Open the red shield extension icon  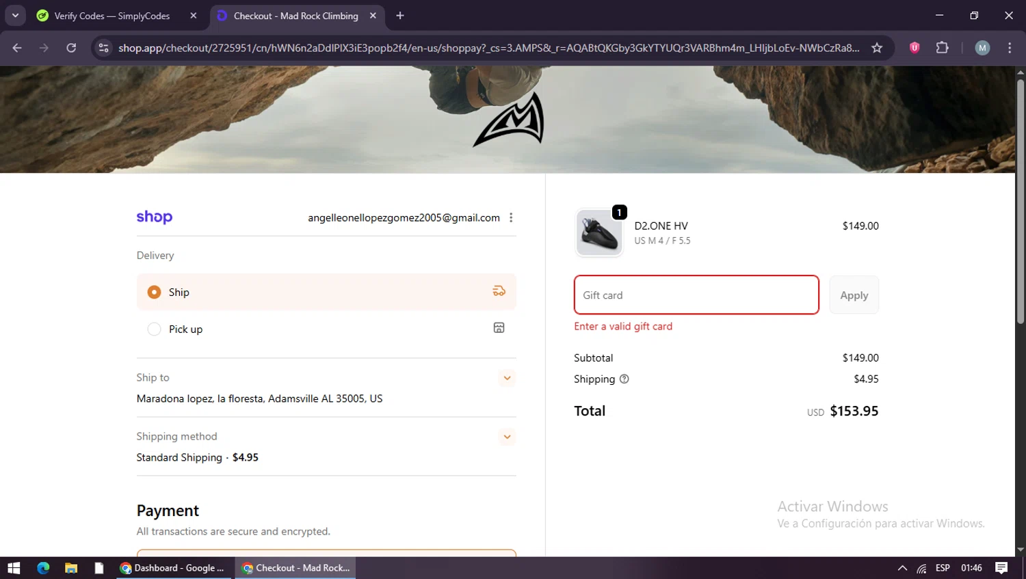coord(915,48)
